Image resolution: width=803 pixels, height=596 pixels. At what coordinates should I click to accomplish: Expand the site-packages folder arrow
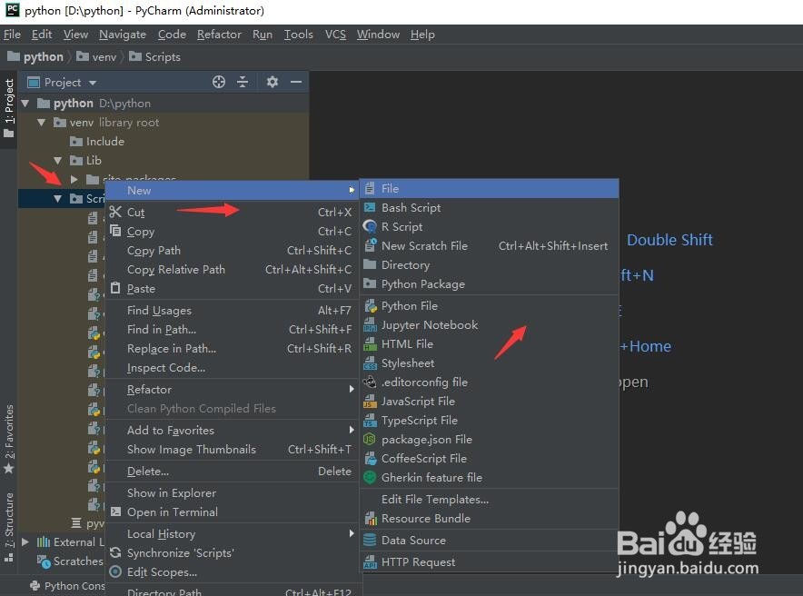click(x=74, y=179)
